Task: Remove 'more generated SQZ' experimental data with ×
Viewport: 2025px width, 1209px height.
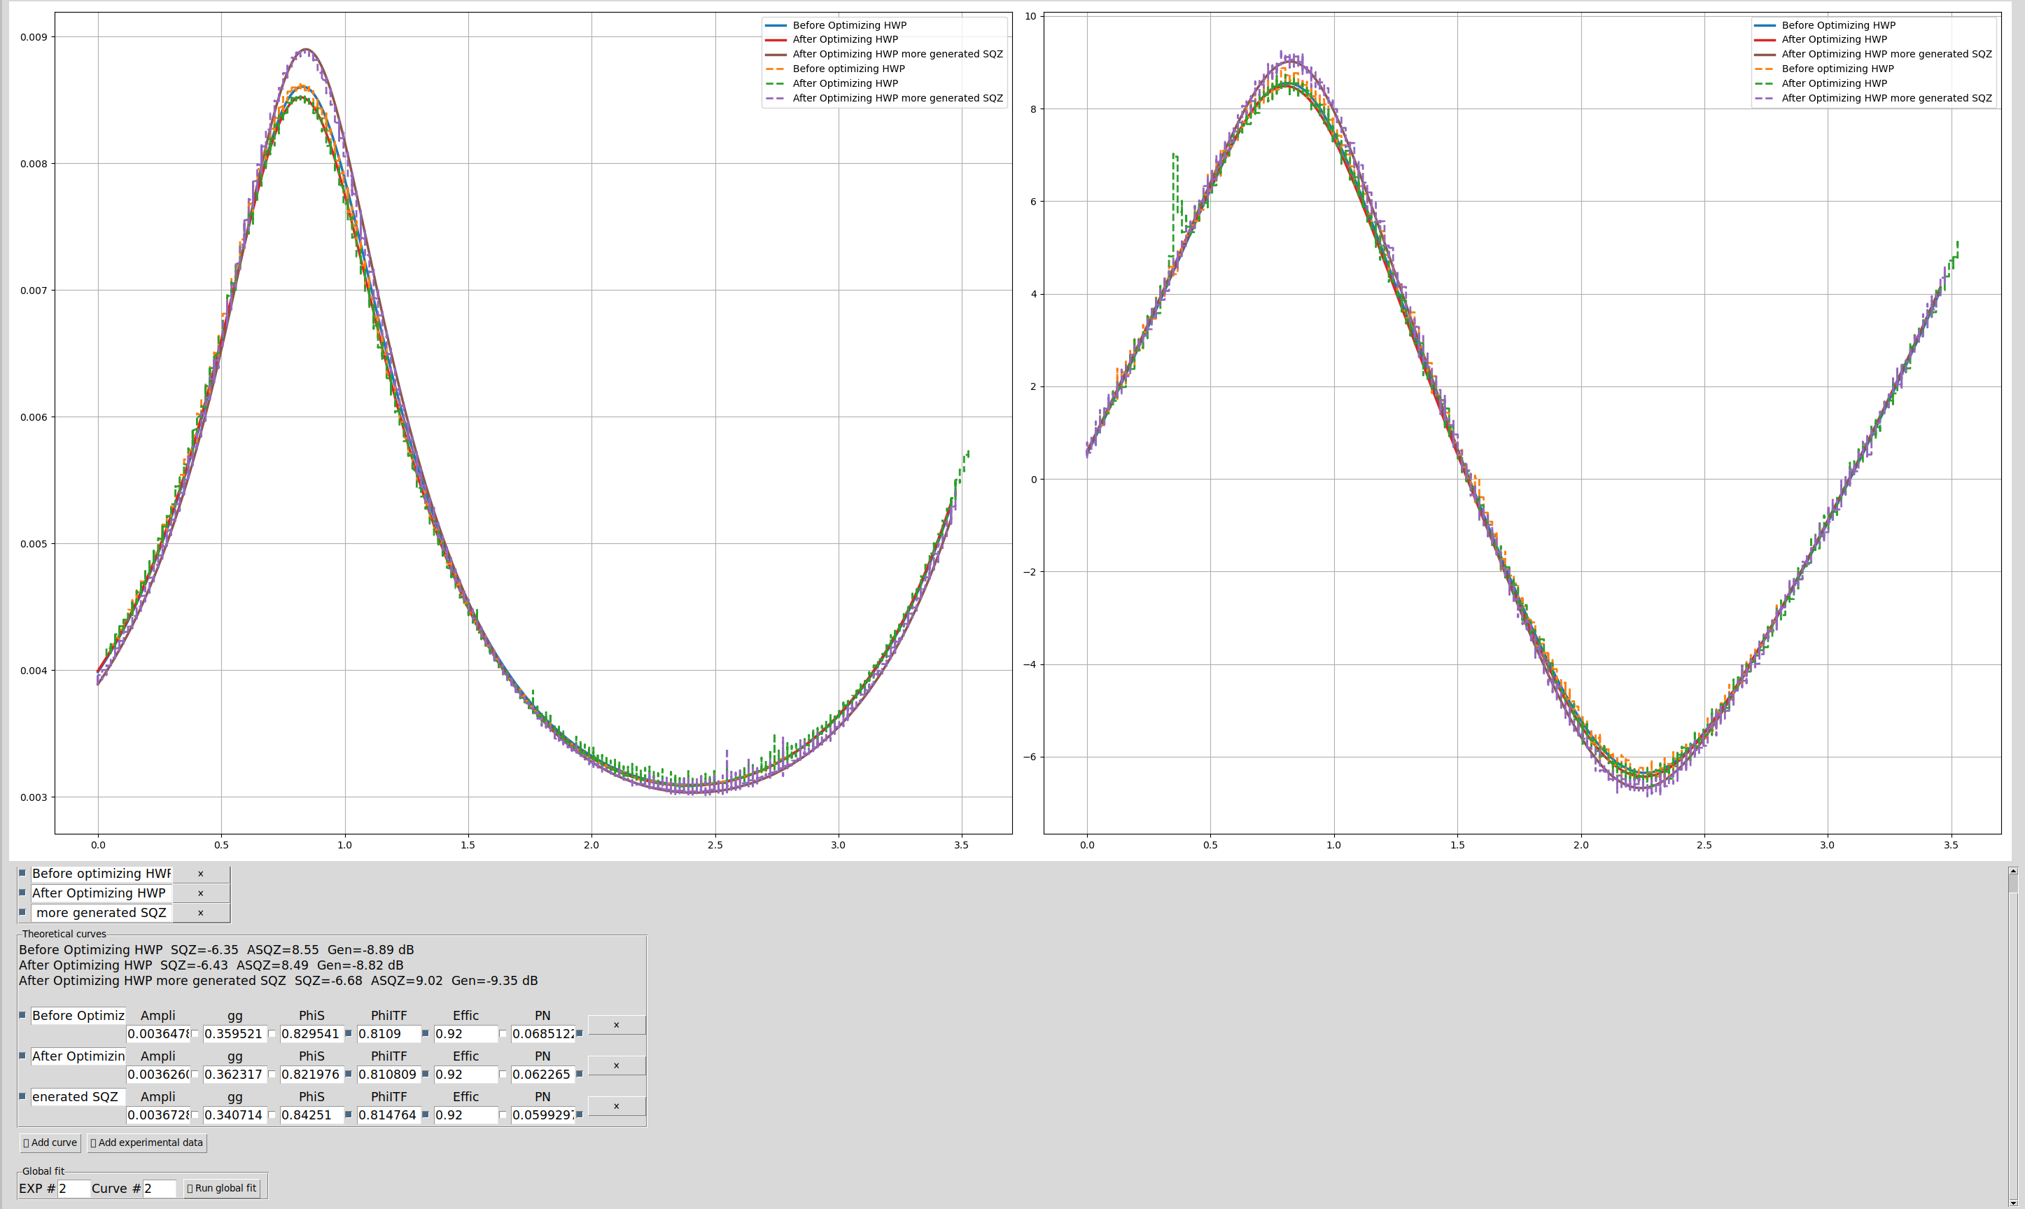Action: (x=200, y=912)
